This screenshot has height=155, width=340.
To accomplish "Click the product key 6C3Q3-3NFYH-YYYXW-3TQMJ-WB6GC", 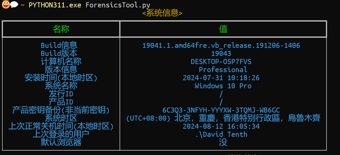I will pyautogui.click(x=221, y=110).
